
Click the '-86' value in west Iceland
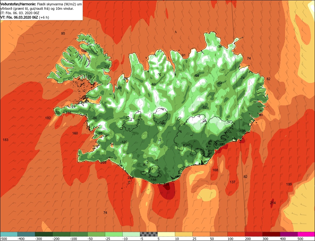(94, 118)
